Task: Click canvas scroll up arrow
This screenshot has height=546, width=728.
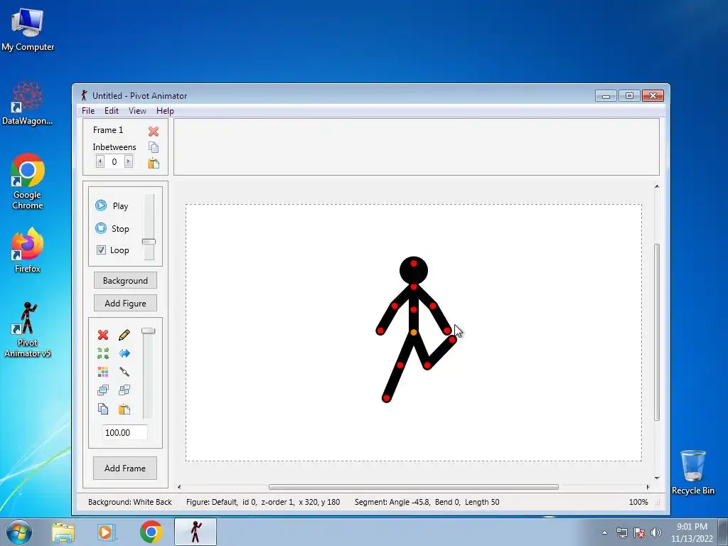Action: pos(657,186)
